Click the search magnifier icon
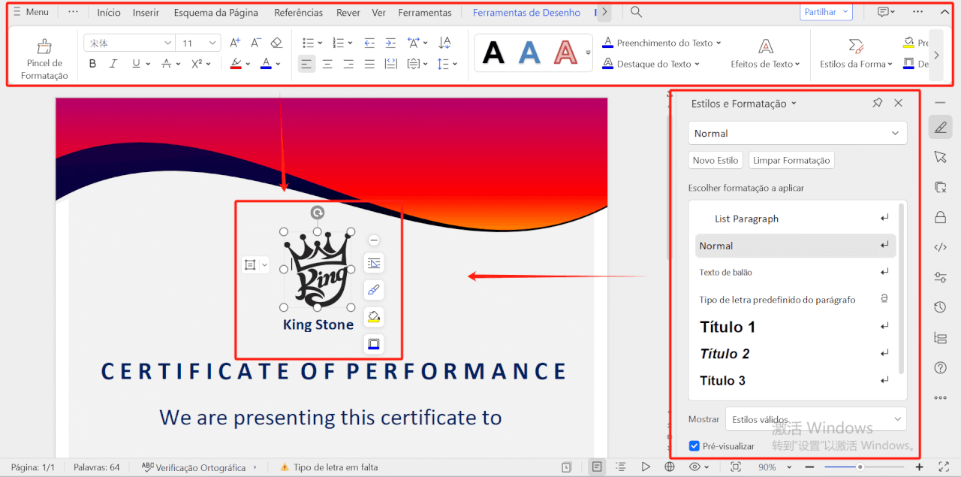 coord(636,12)
